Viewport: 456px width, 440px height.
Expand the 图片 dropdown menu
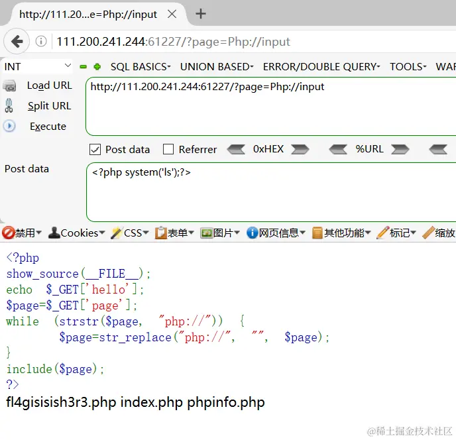point(237,233)
